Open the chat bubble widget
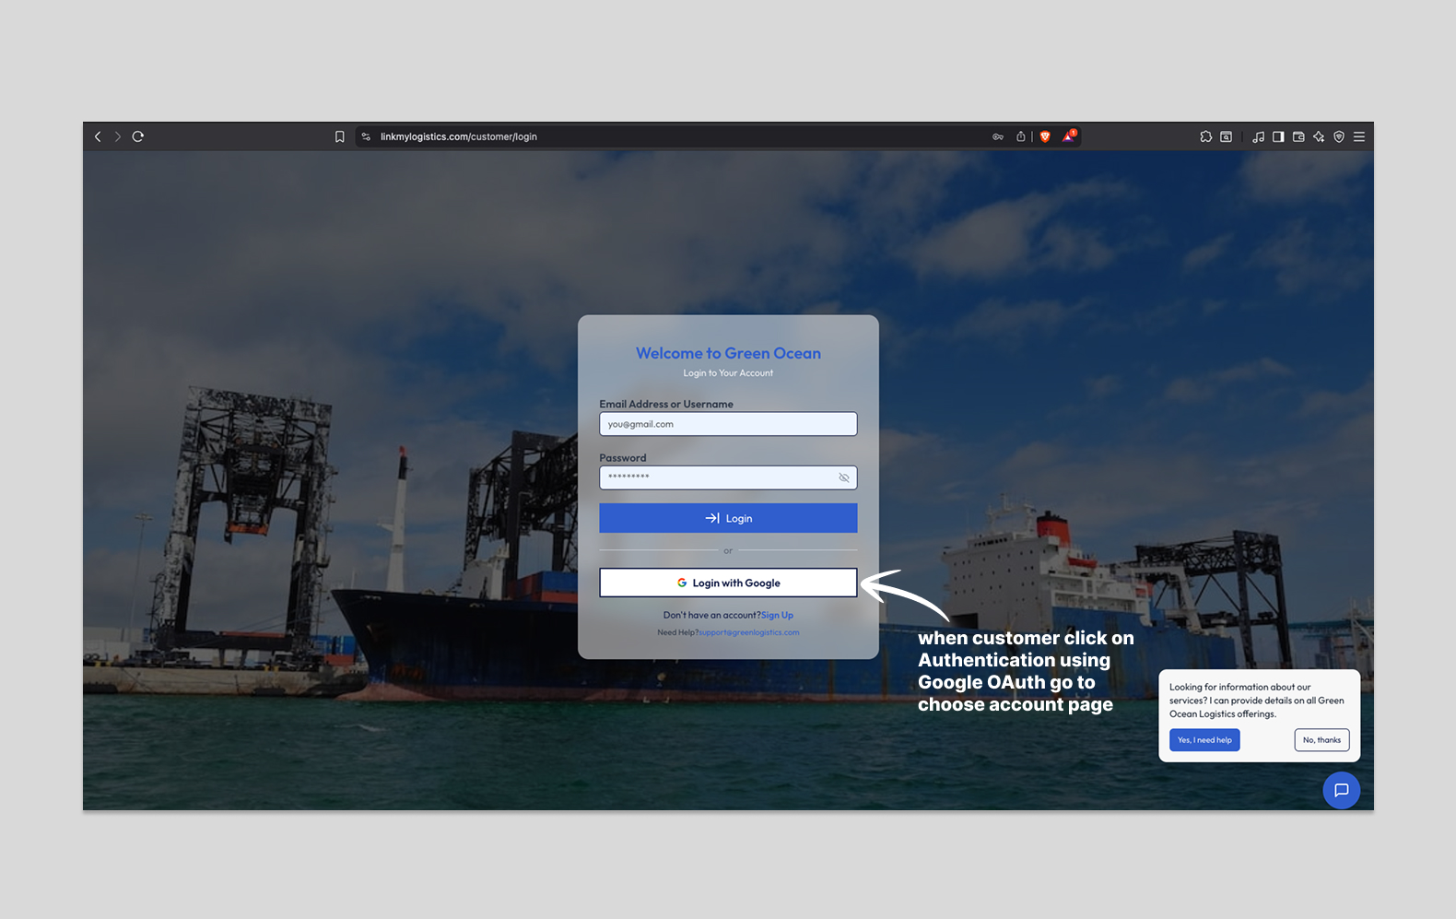 1341,790
